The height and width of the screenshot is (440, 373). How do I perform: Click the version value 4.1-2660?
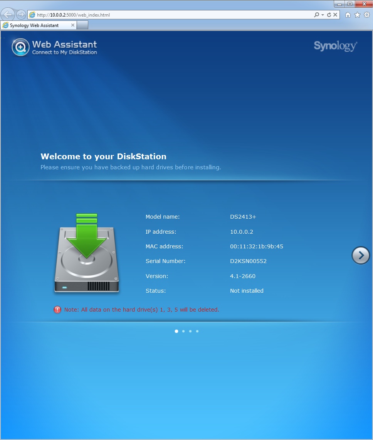tap(243, 276)
